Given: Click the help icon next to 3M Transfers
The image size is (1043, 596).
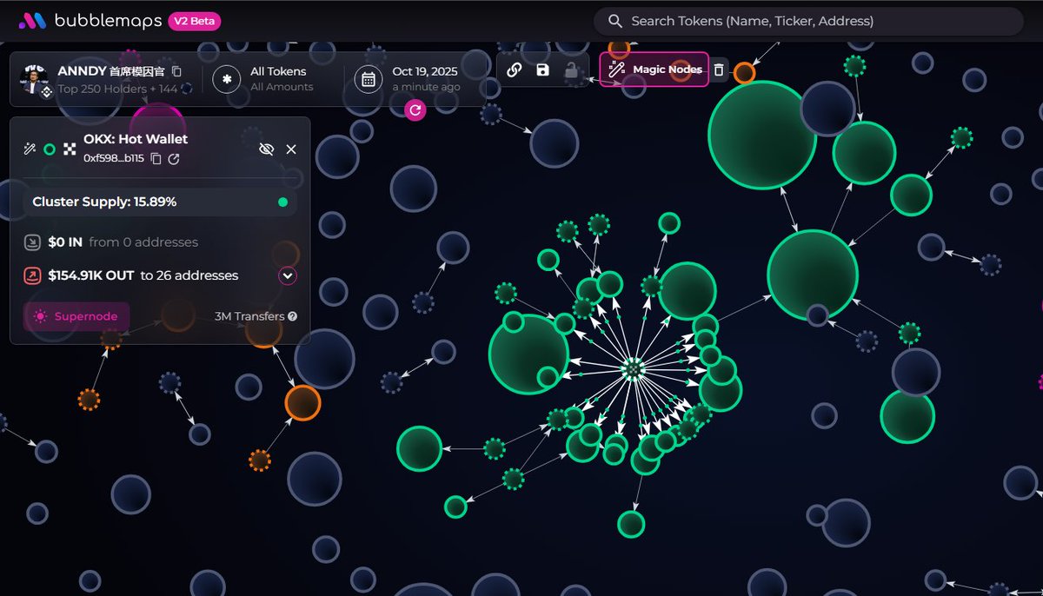Looking at the screenshot, I should tap(292, 317).
